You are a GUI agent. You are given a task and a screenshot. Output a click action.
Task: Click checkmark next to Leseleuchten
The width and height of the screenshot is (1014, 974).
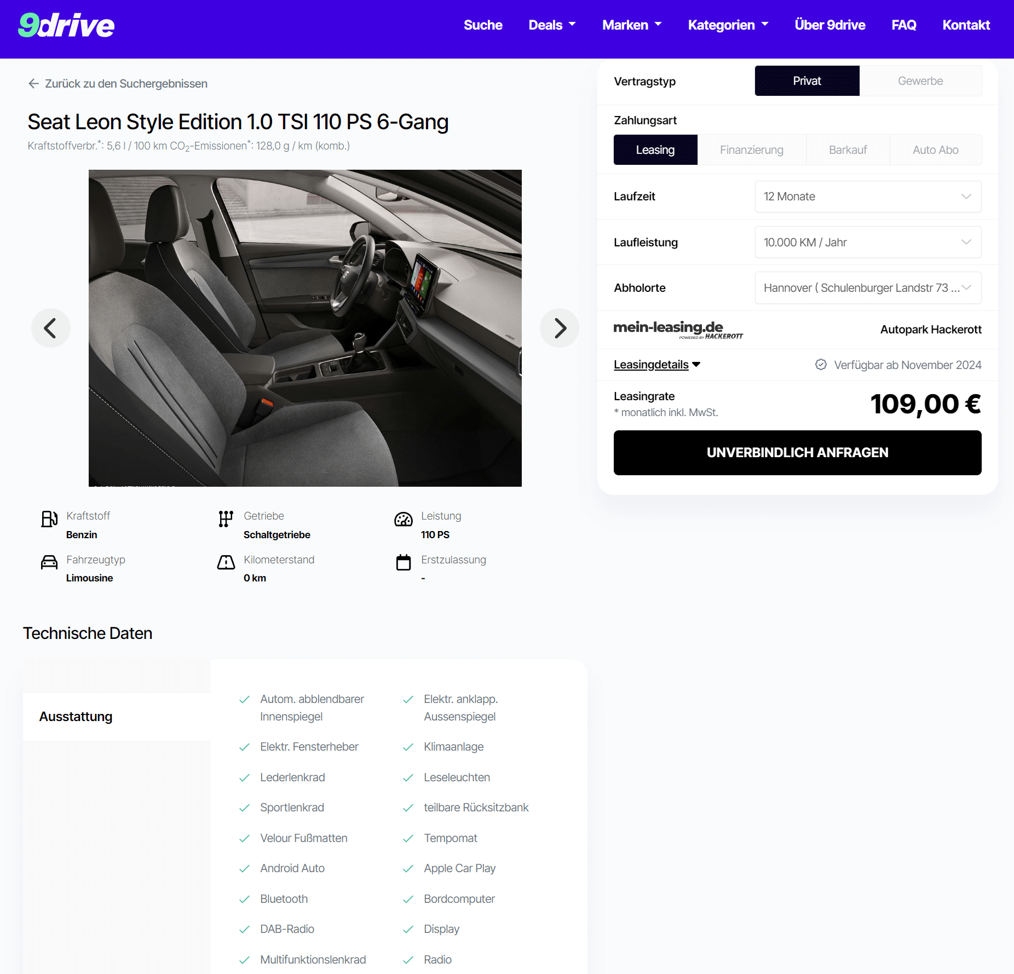pos(408,777)
